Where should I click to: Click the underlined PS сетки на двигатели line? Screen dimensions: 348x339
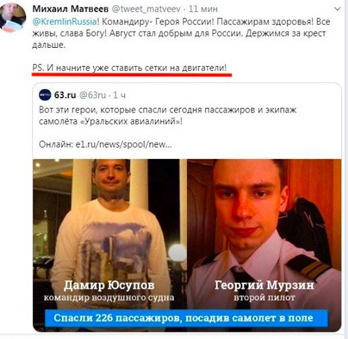click(129, 67)
